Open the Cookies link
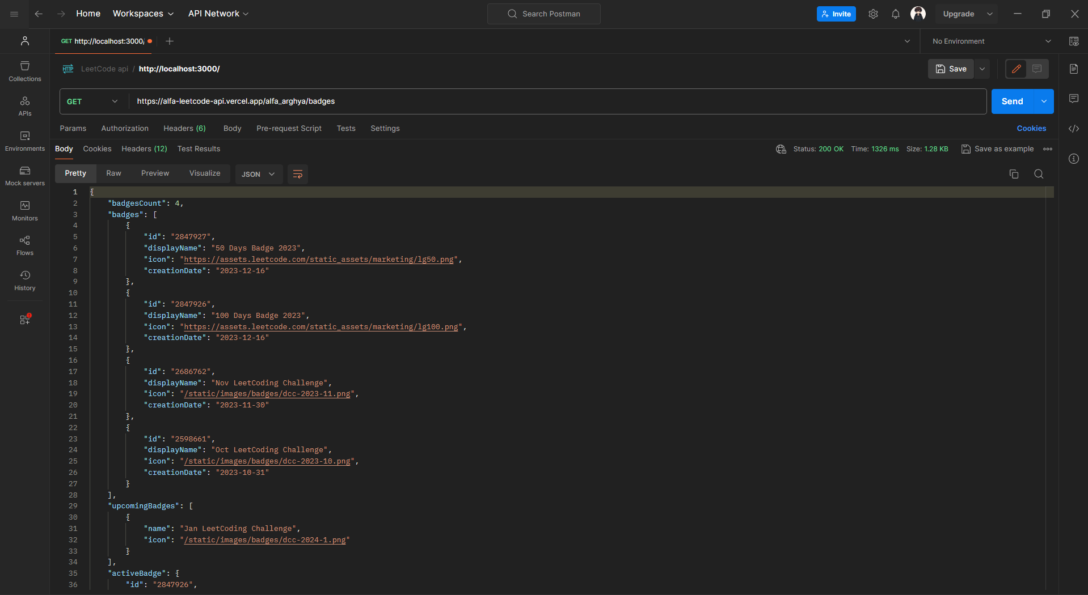 click(1031, 129)
